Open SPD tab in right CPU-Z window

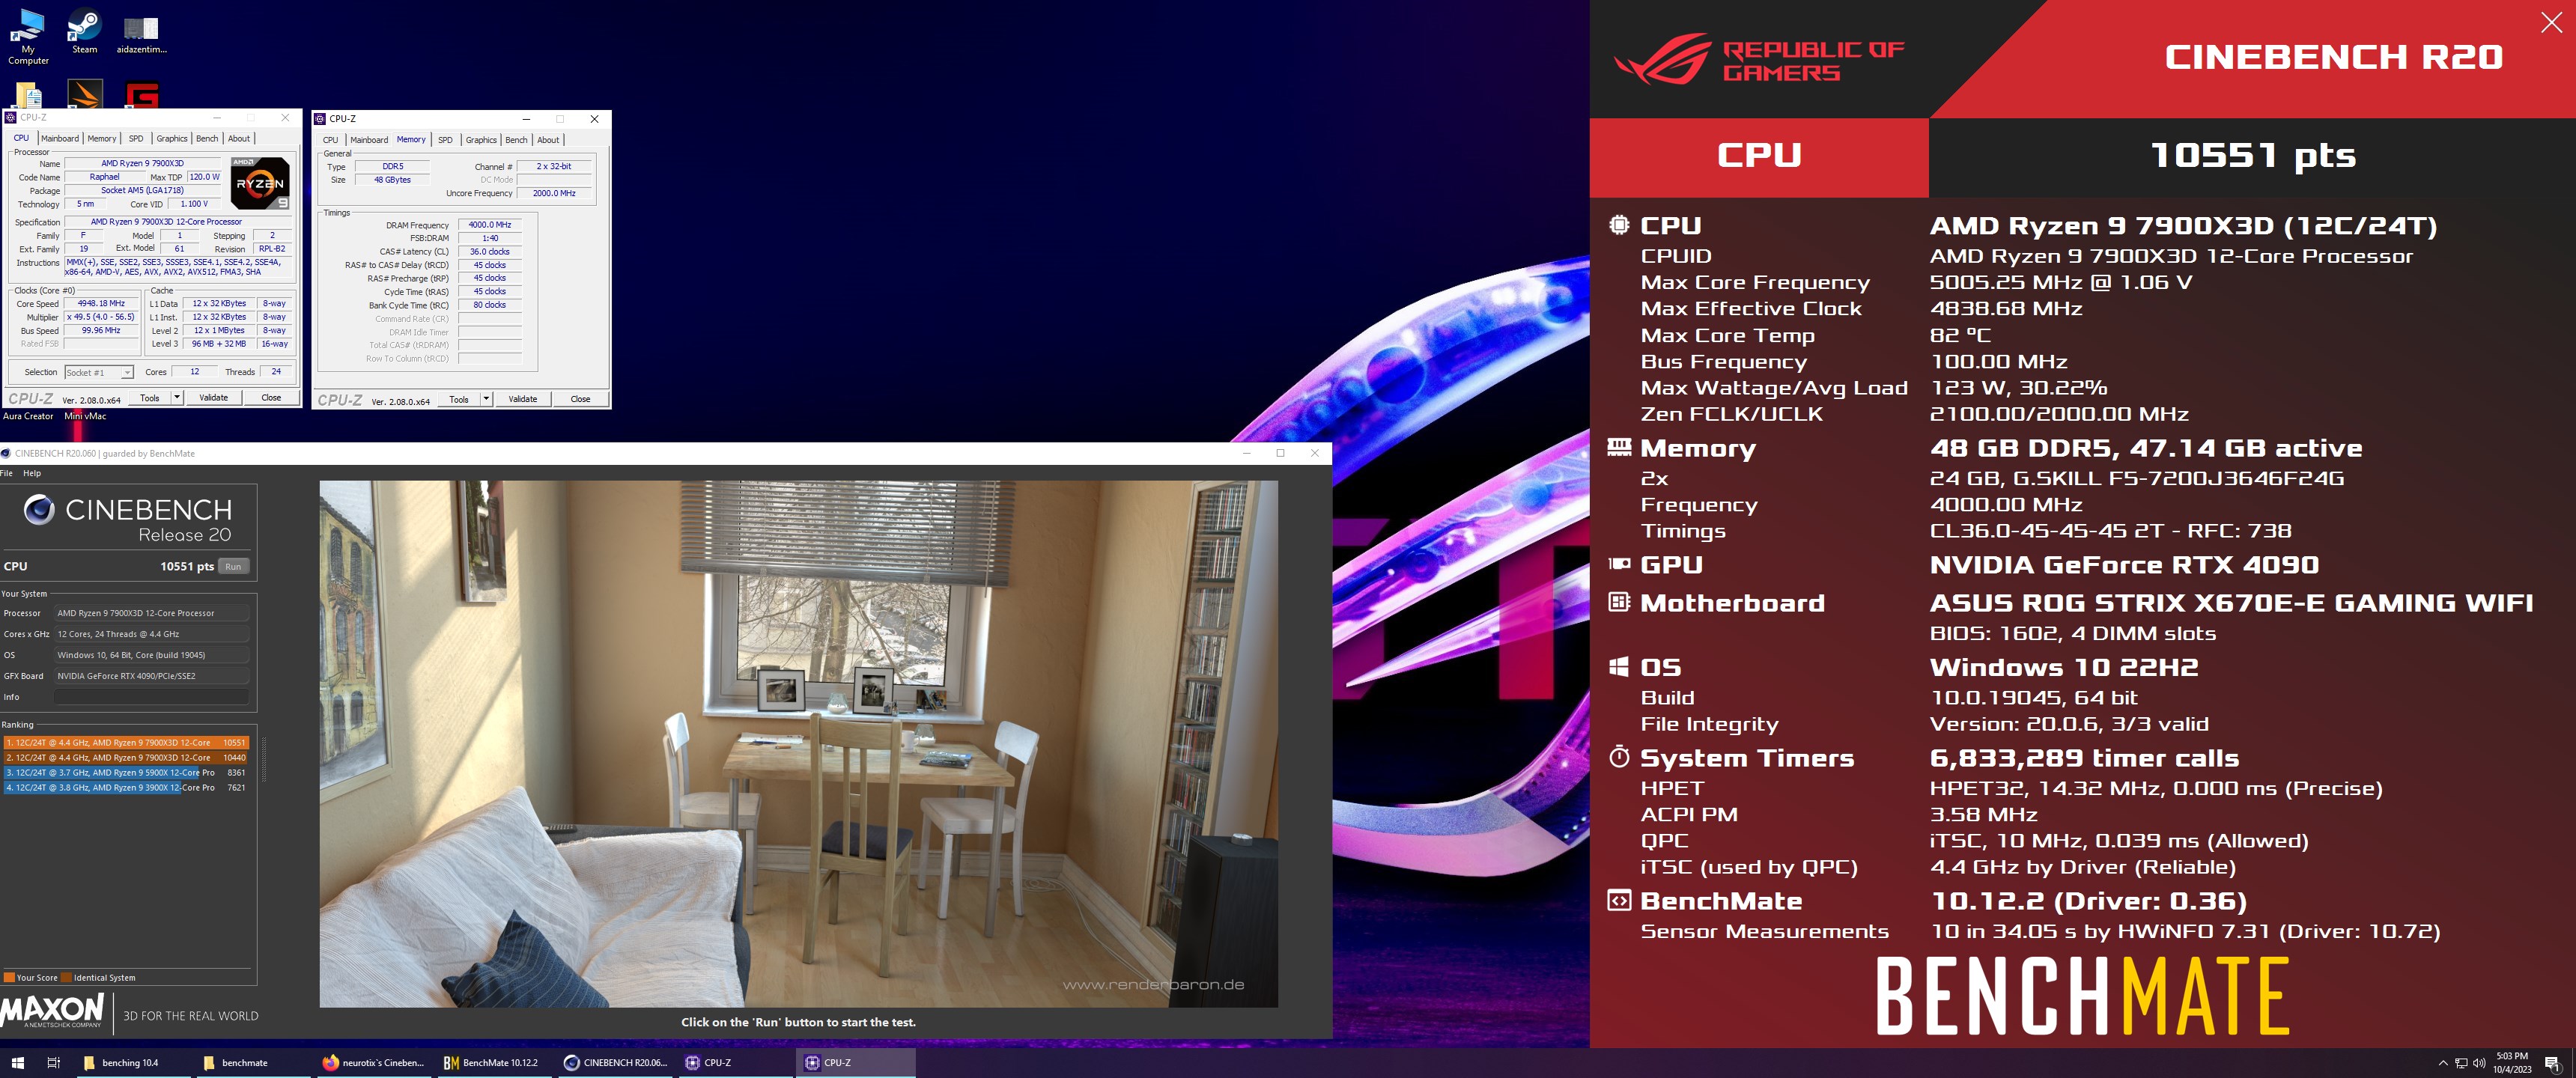[445, 140]
